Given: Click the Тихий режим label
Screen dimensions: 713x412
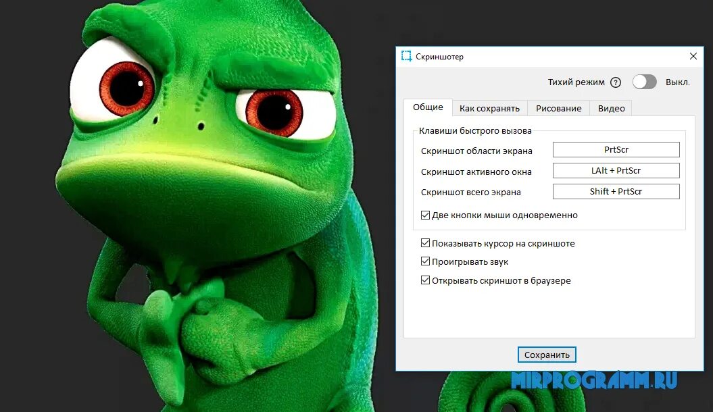Looking at the screenshot, I should pos(576,82).
